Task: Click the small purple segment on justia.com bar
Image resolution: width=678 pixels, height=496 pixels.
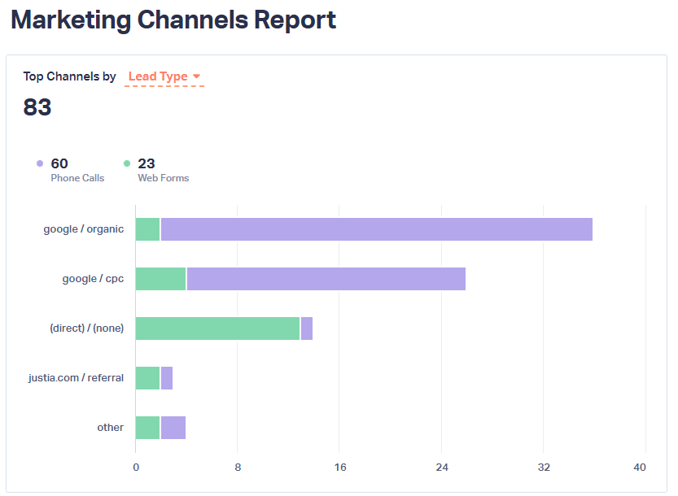Action: [166, 377]
